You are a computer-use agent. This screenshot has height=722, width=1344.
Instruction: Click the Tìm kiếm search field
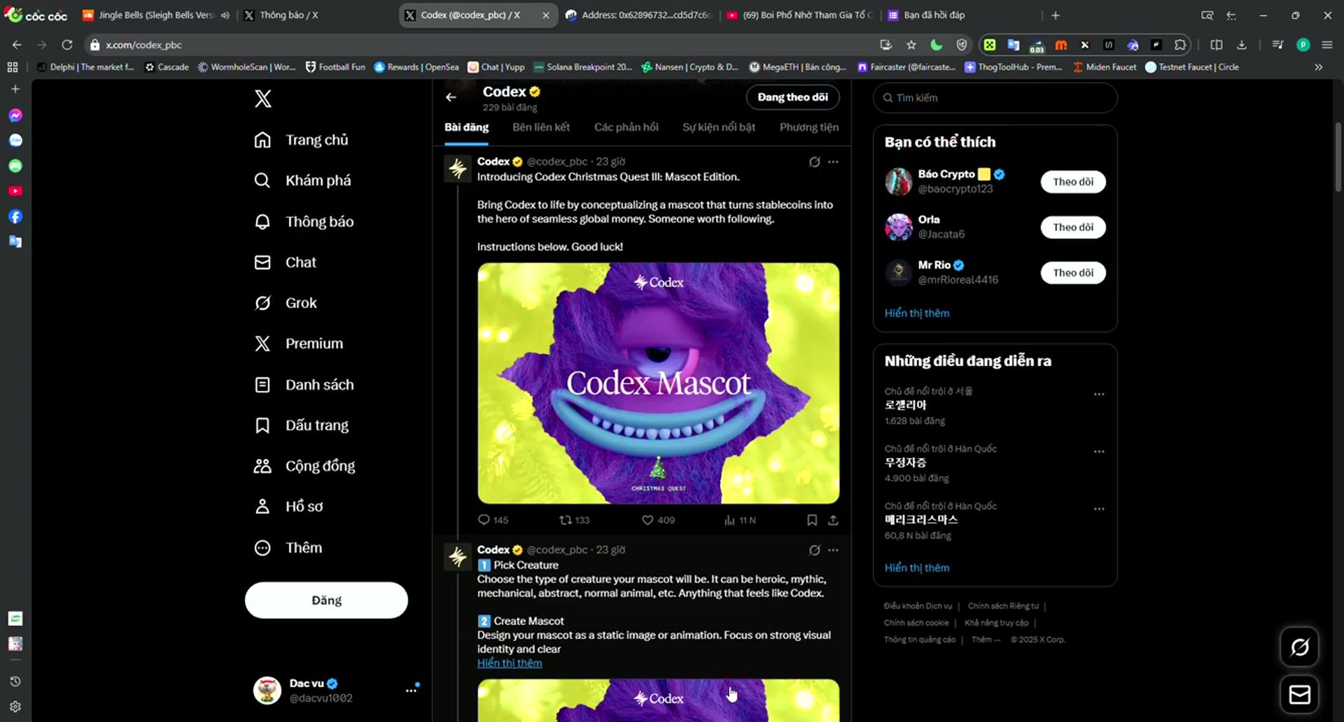(995, 98)
